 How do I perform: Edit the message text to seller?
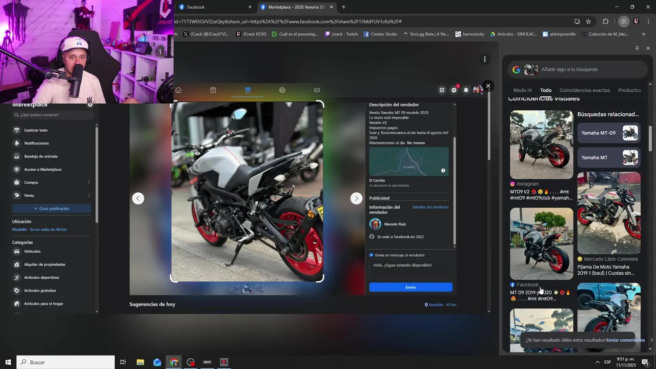click(x=411, y=269)
